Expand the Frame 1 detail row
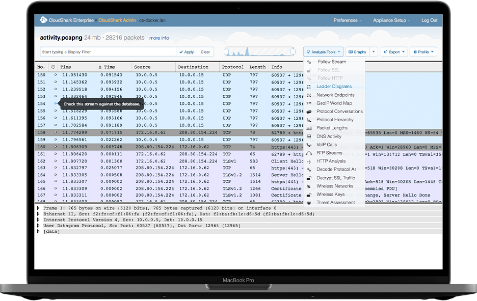The width and height of the screenshot is (477, 301). [38, 208]
